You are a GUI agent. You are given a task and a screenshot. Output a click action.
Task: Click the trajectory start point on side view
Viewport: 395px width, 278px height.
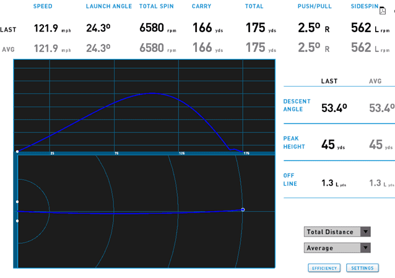[17, 151]
